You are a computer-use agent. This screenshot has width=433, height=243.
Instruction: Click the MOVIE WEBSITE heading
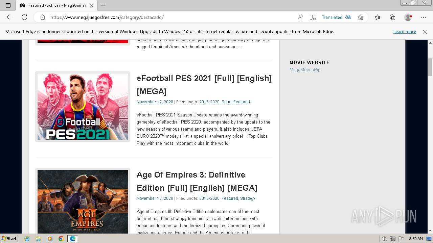(309, 62)
